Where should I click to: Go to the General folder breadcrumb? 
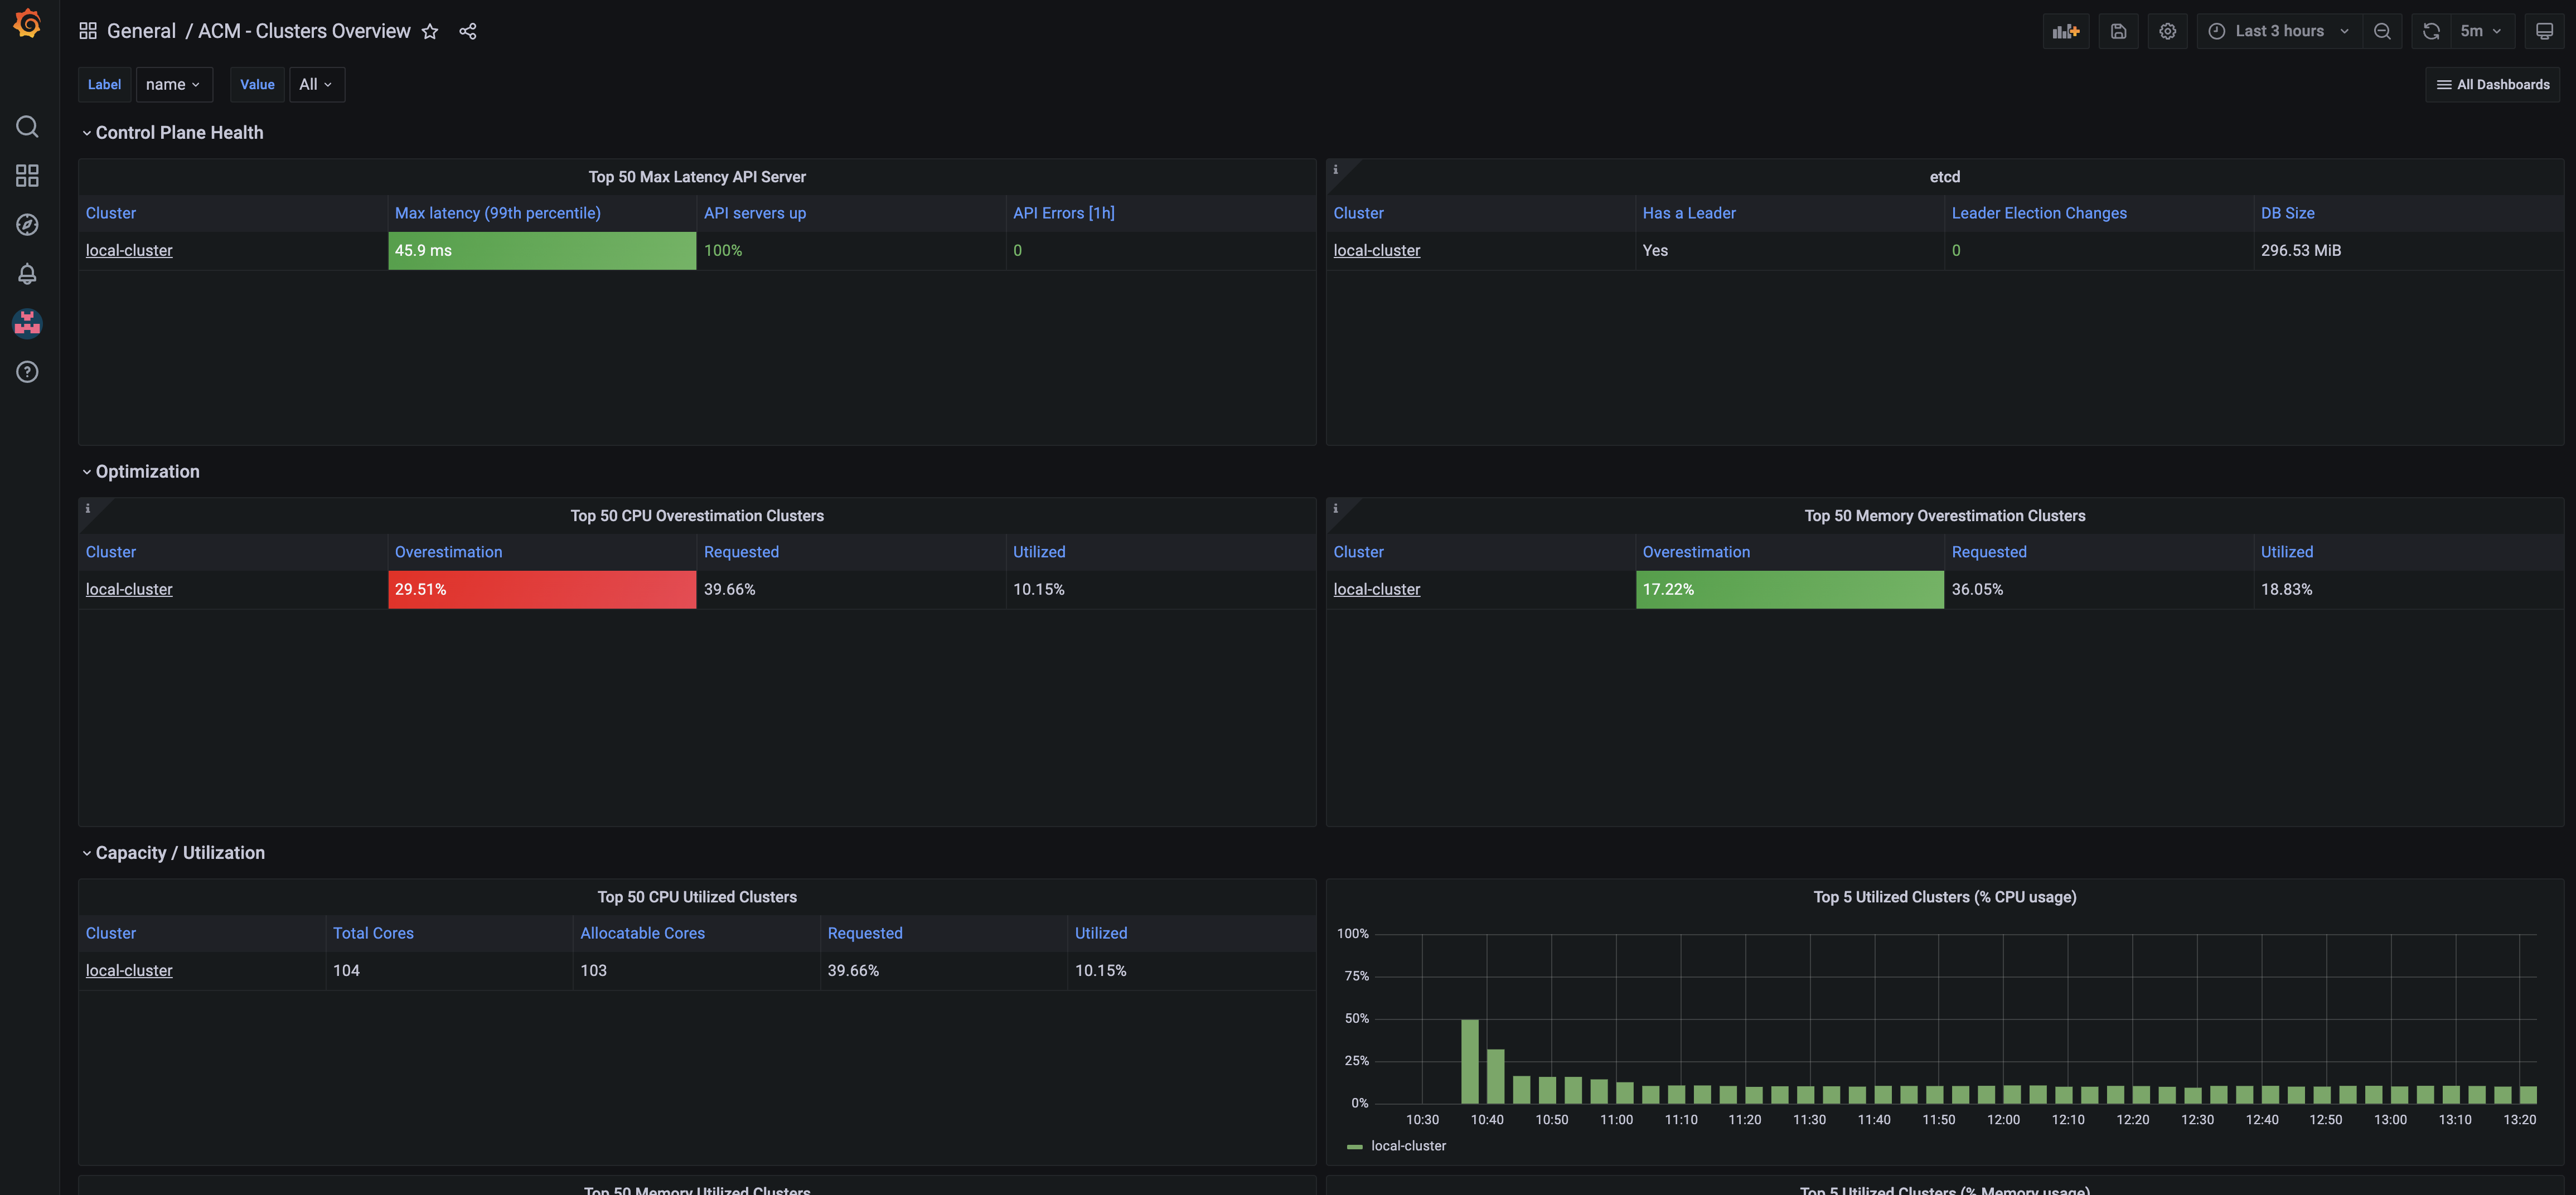141,31
